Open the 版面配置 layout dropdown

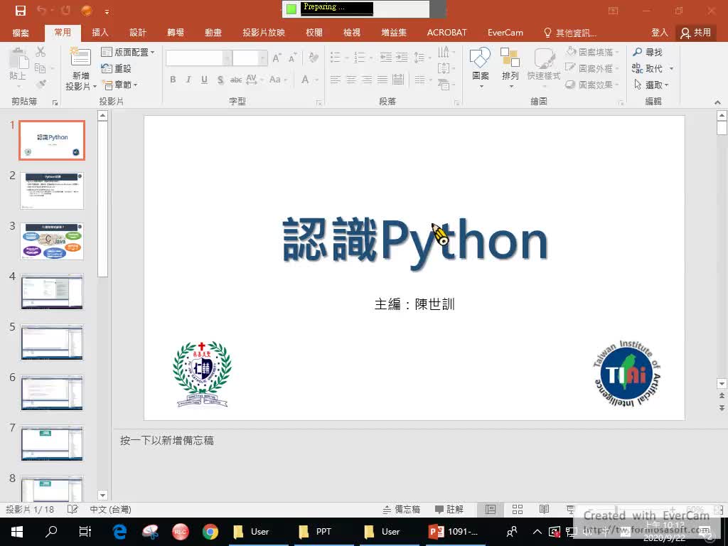[128, 52]
